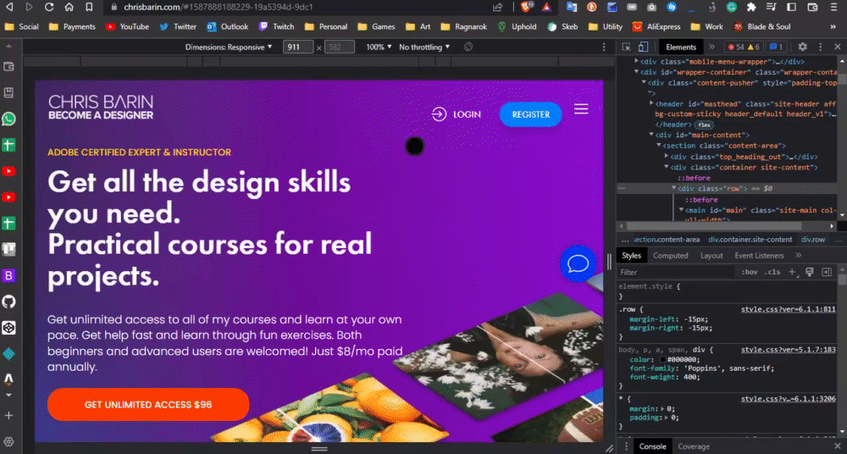Open the Outlook bookmark
This screenshot has width=847, height=454.
pos(227,26)
